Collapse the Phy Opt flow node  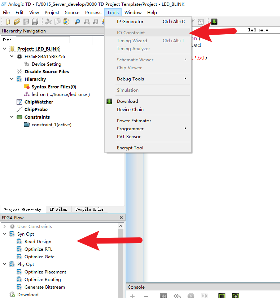pyautogui.click(x=5, y=264)
